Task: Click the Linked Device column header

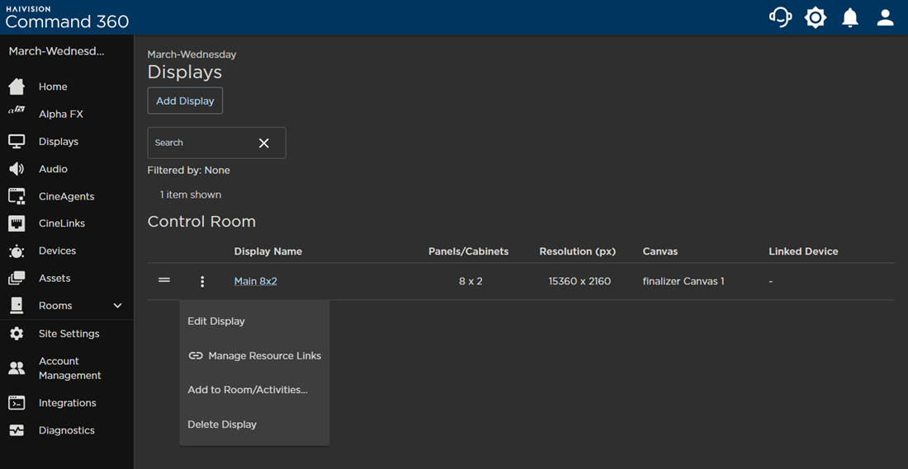Action: coord(803,251)
